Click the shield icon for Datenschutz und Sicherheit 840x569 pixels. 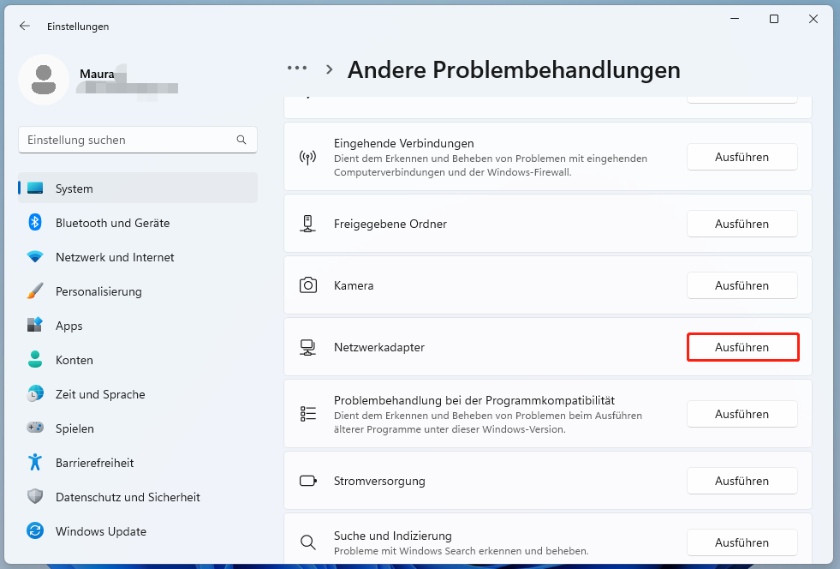(35, 497)
